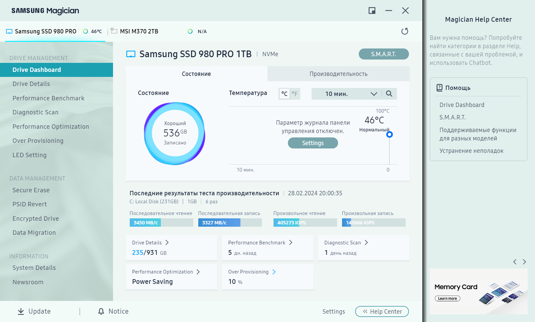Open Поддерживаемые функции для разных моделей help link
This screenshot has height=322, width=535.
pos(478,134)
